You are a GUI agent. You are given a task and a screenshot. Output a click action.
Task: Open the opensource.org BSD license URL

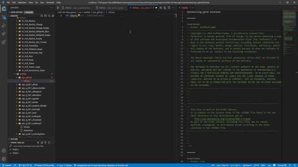(x=222, y=119)
